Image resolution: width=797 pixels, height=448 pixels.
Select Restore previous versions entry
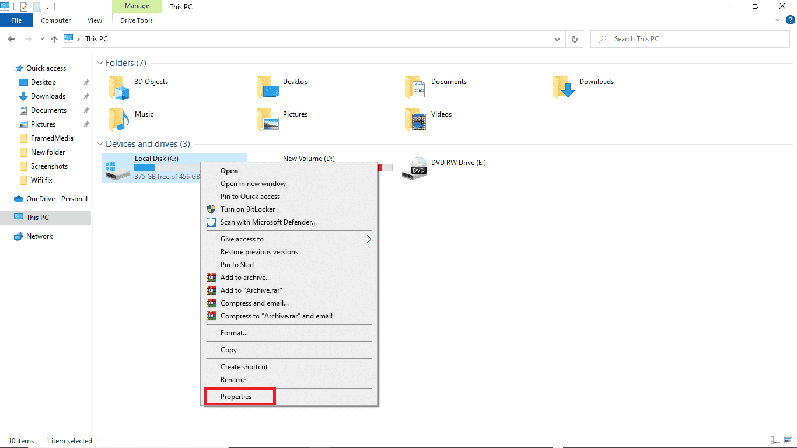click(x=289, y=252)
